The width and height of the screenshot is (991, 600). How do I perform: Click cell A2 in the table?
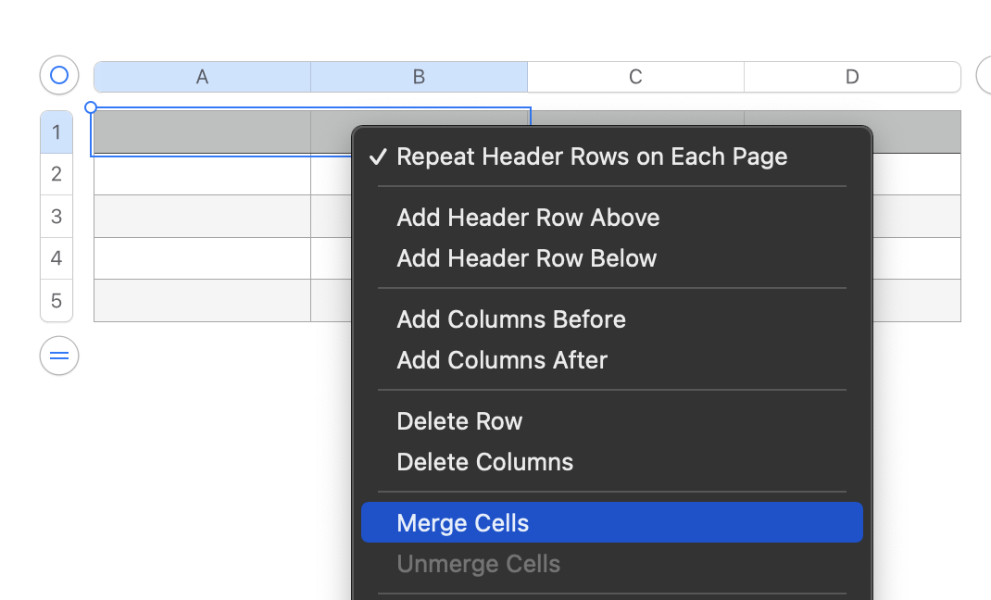(x=202, y=174)
